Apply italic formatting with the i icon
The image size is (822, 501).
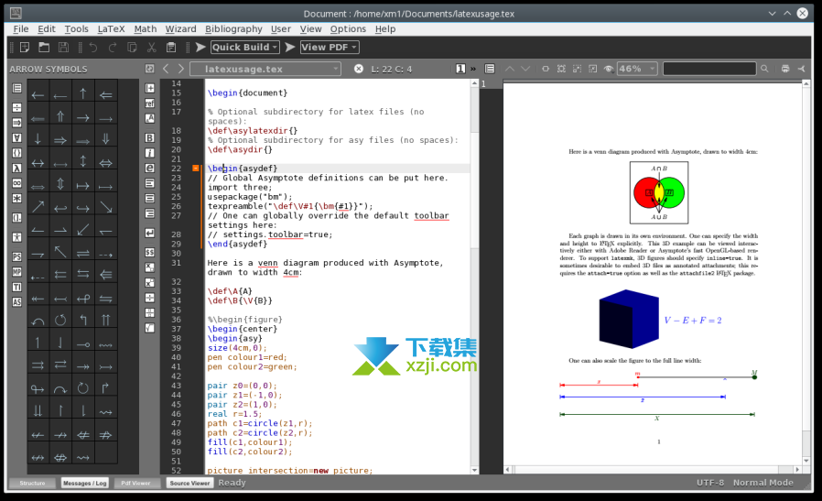(149, 153)
